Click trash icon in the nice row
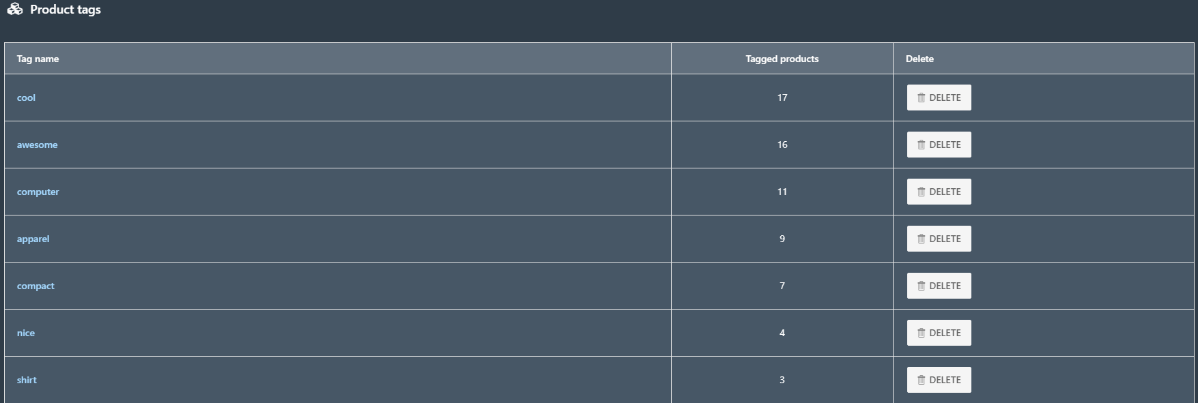 point(921,333)
